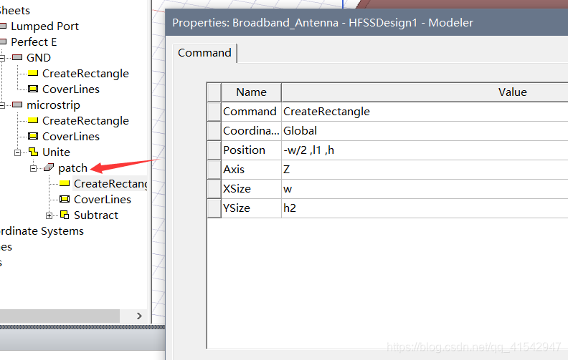Click the CreateRectangle icon under GND
The width and height of the screenshot is (568, 360).
(x=33, y=74)
